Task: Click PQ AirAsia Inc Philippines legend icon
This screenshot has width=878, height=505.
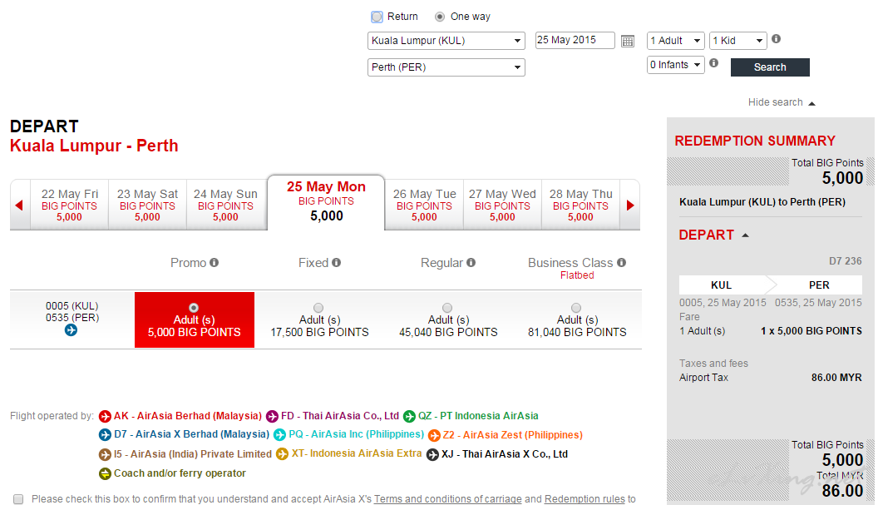Action: 279,435
